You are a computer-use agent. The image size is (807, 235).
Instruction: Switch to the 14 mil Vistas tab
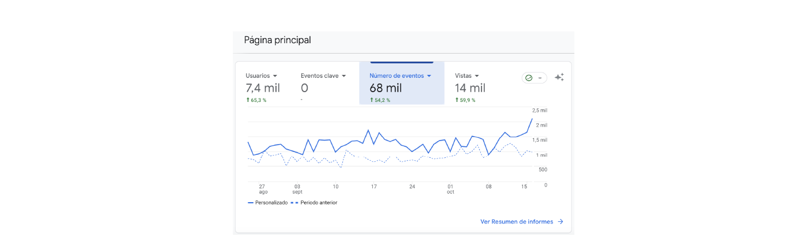click(x=470, y=88)
